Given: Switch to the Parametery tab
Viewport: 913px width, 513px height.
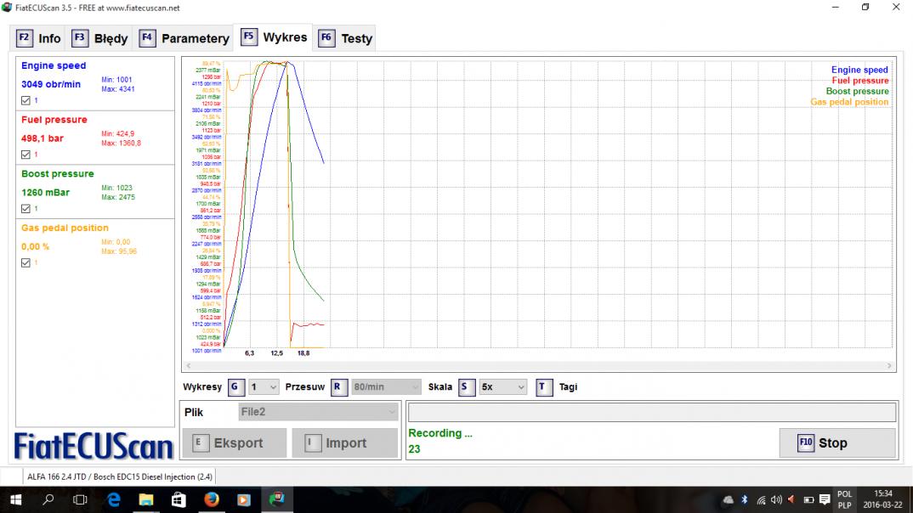Looking at the screenshot, I should click(184, 38).
